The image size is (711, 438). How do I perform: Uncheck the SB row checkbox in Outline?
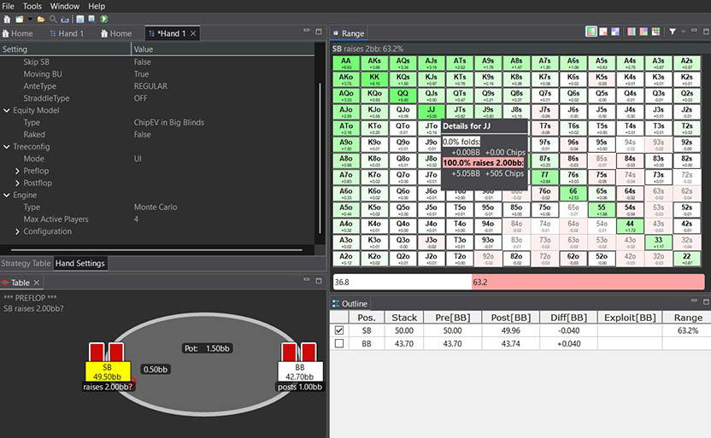pos(338,330)
